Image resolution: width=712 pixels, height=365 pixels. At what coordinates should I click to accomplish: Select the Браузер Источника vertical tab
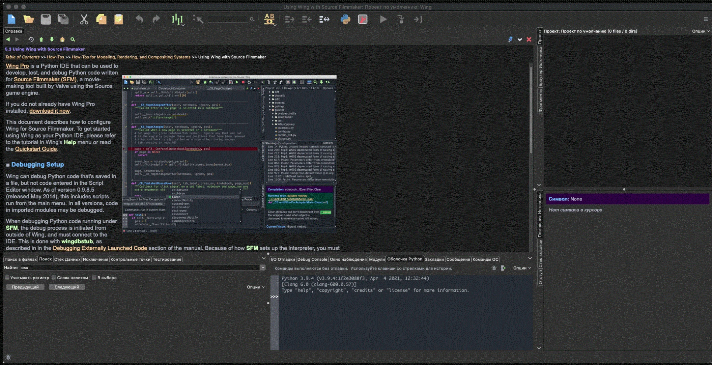click(x=540, y=66)
